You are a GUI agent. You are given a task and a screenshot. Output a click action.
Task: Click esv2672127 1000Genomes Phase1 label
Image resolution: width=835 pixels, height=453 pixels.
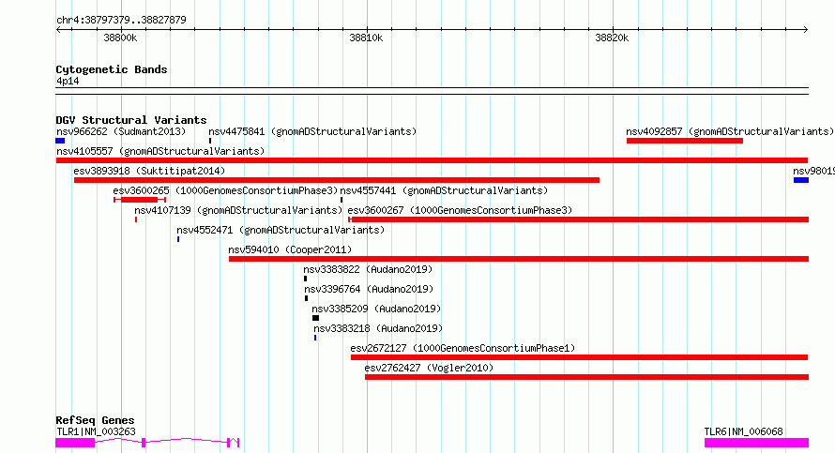click(463, 348)
